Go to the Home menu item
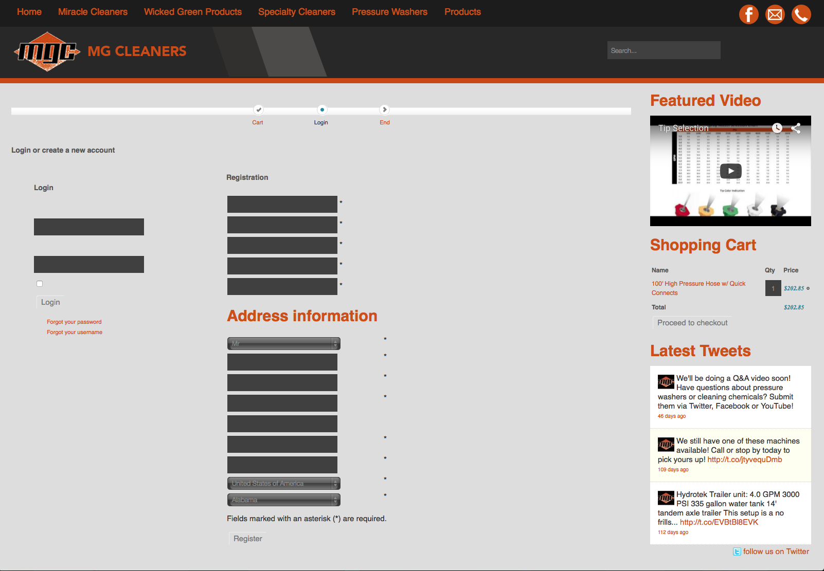 point(29,12)
